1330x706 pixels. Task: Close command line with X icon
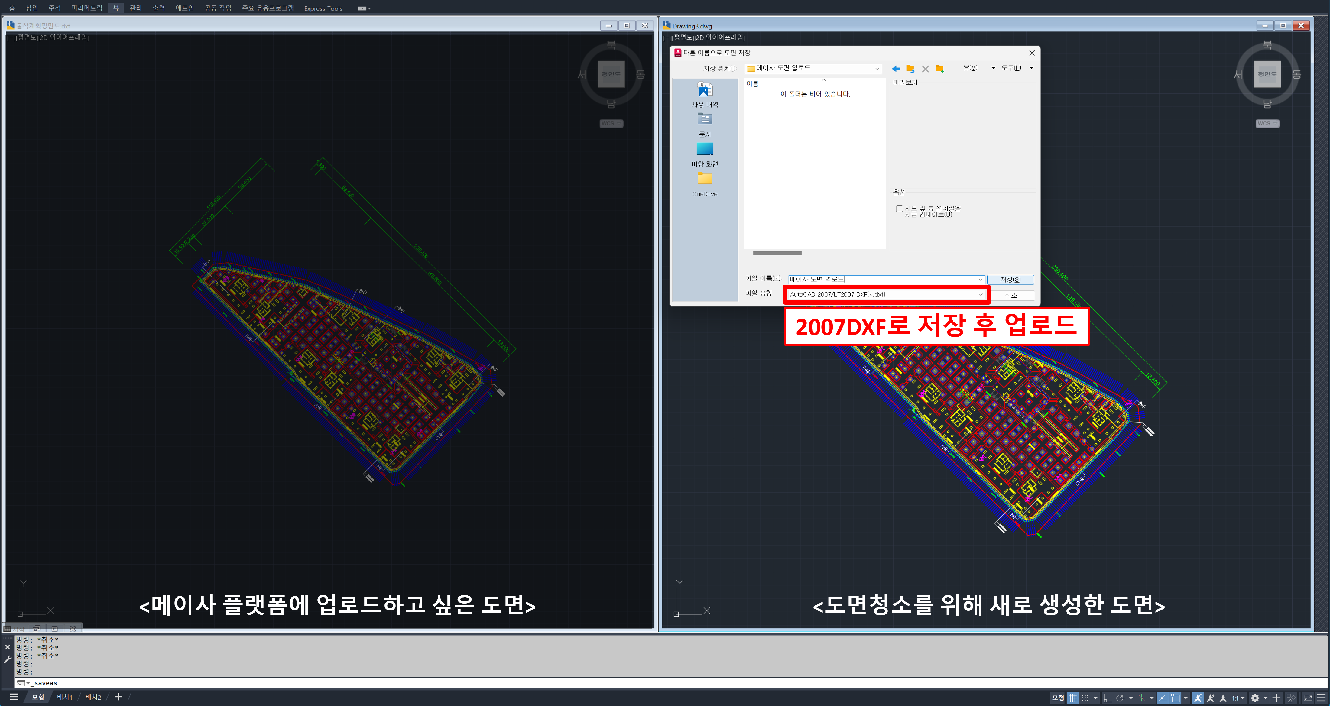tap(7, 647)
